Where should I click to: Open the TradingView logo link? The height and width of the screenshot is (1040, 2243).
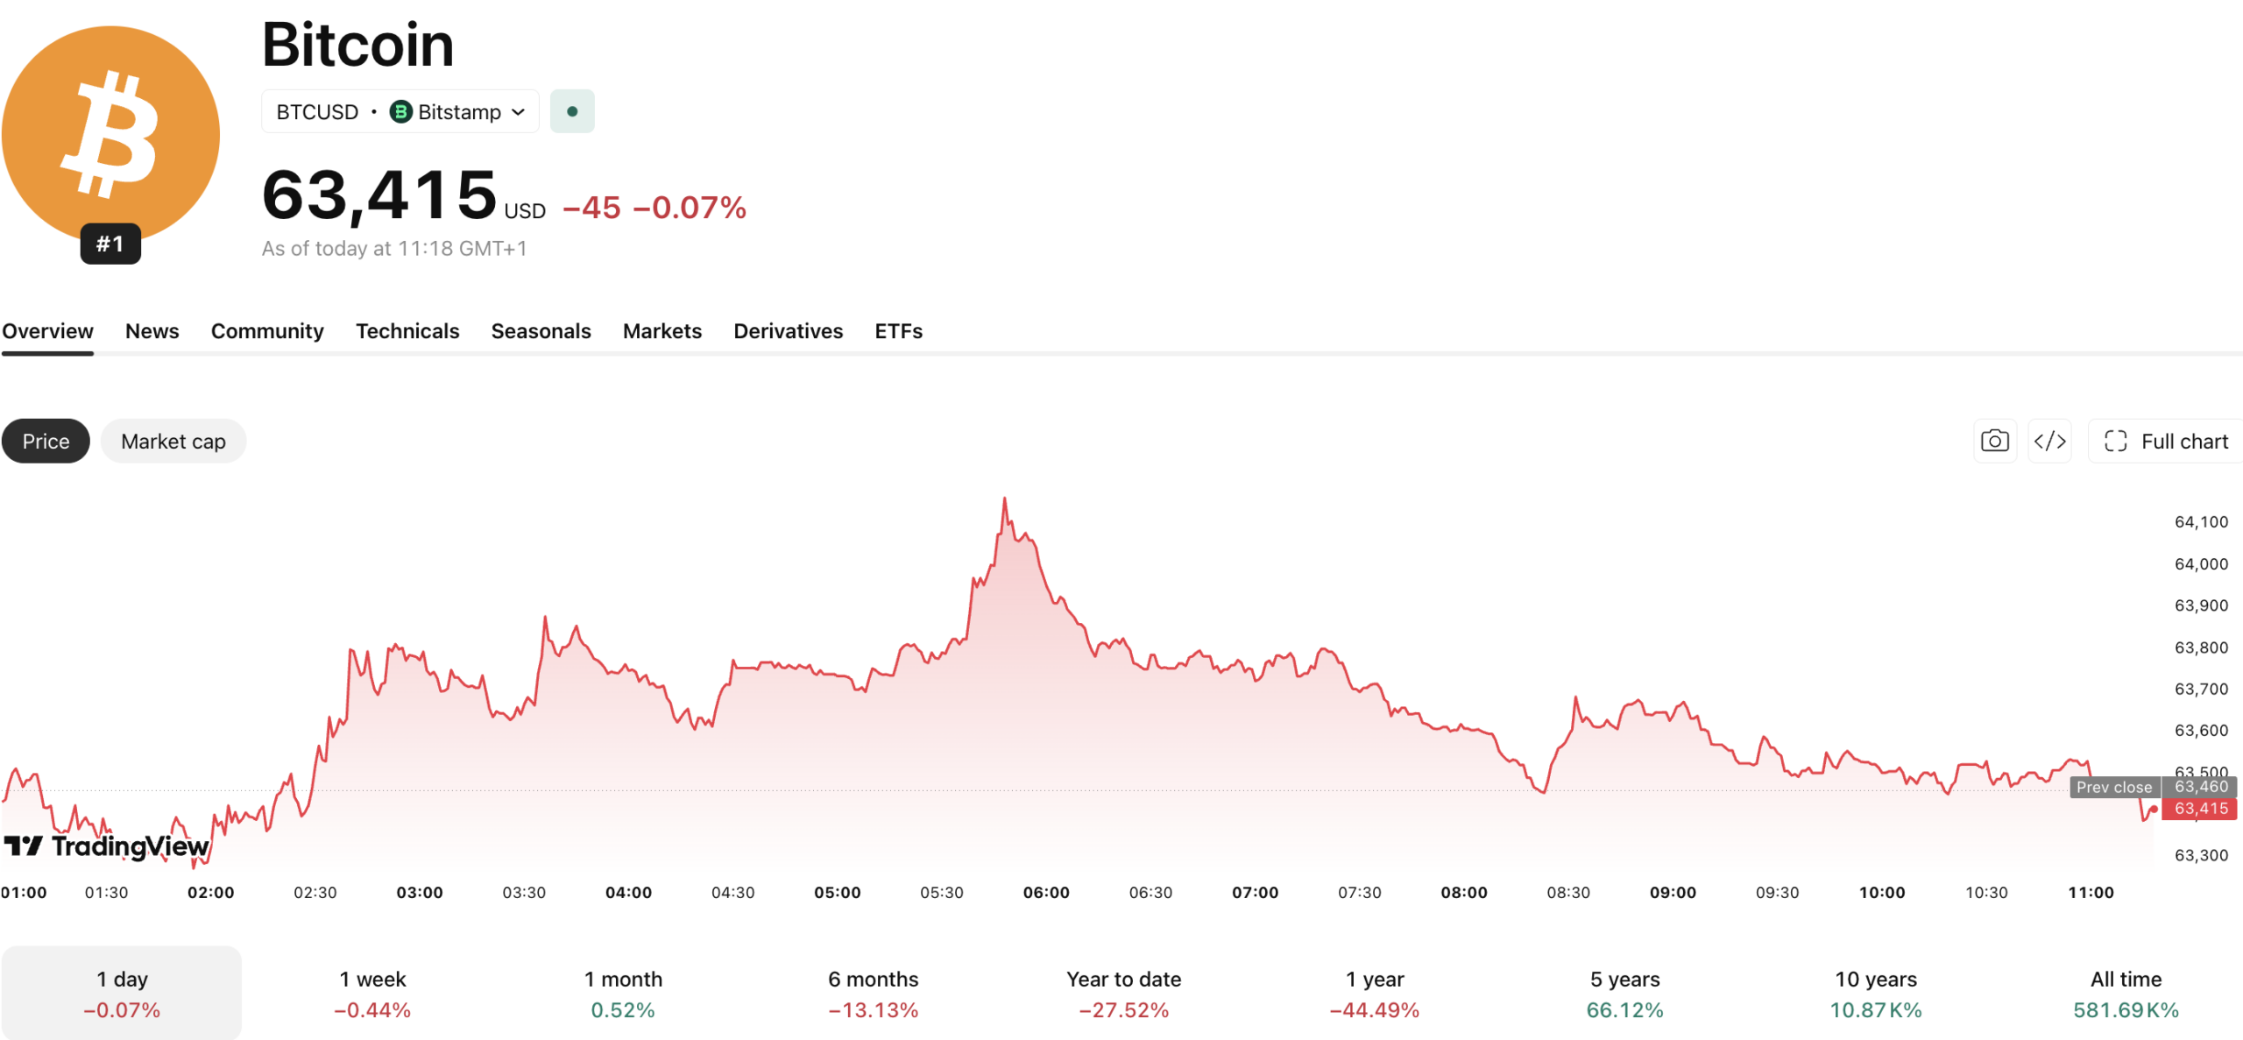click(107, 845)
